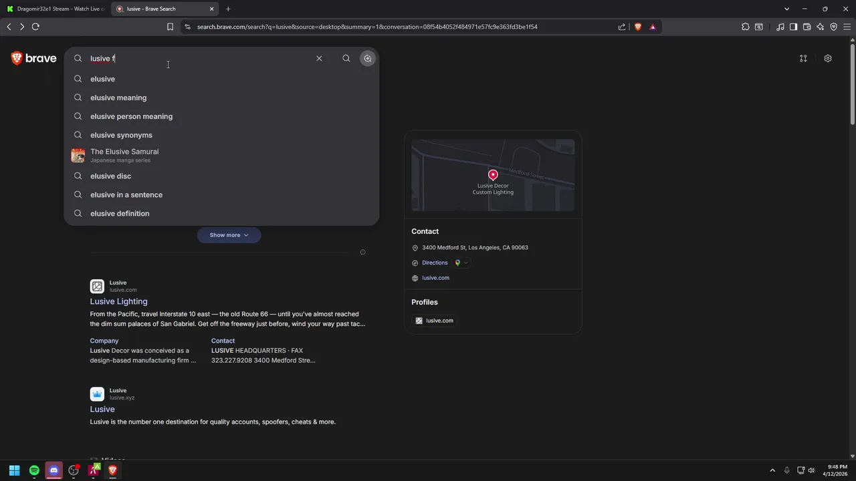Click into the search input field
856x481 pixels.
coord(201,58)
